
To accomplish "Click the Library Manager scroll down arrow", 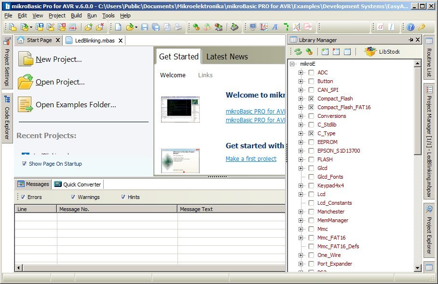I will point(418,268).
